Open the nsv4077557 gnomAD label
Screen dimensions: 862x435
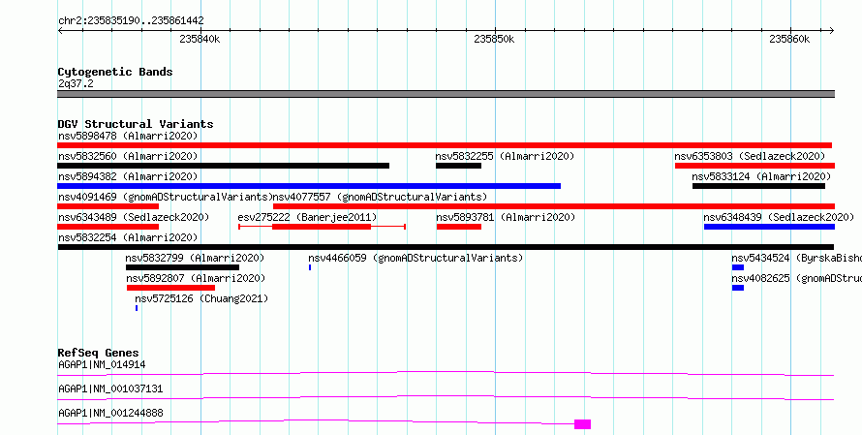point(381,197)
